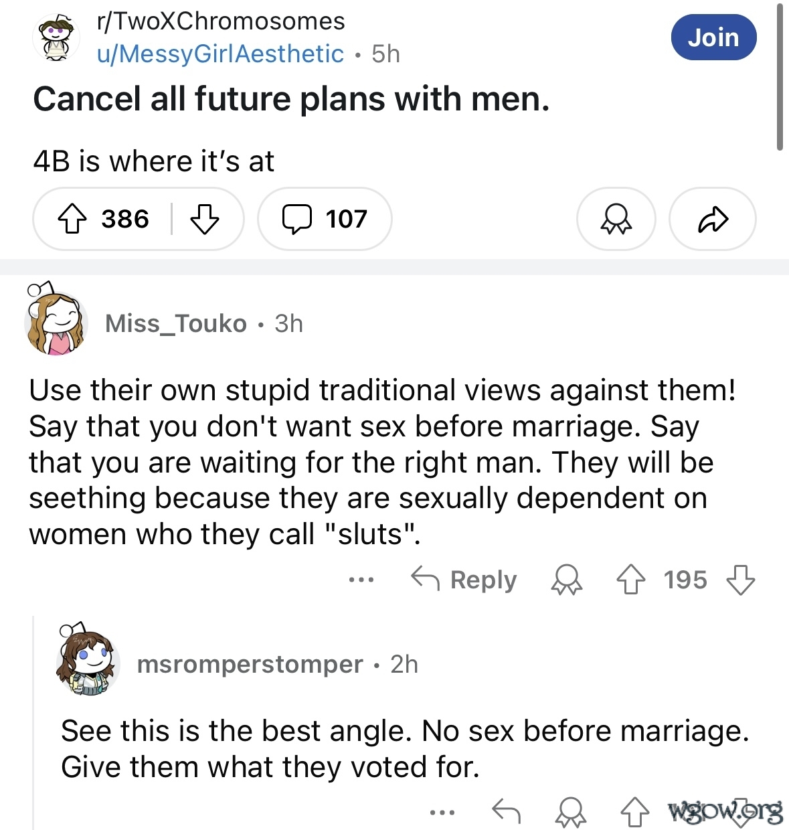Open more options on msromperstomper's comment

[442, 813]
